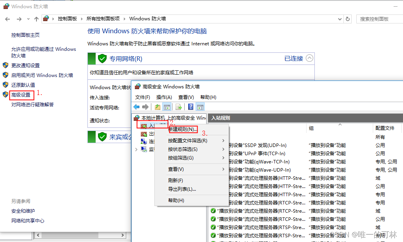
Task: Expand the 监视 tree node arrow
Action: pyautogui.click(x=136, y=149)
